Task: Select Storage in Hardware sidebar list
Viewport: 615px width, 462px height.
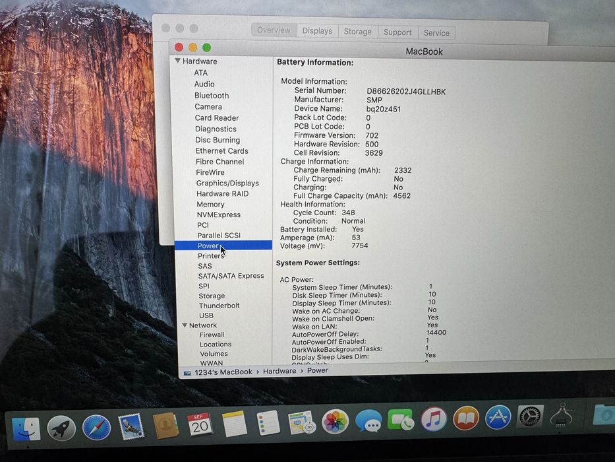Action: pos(212,296)
